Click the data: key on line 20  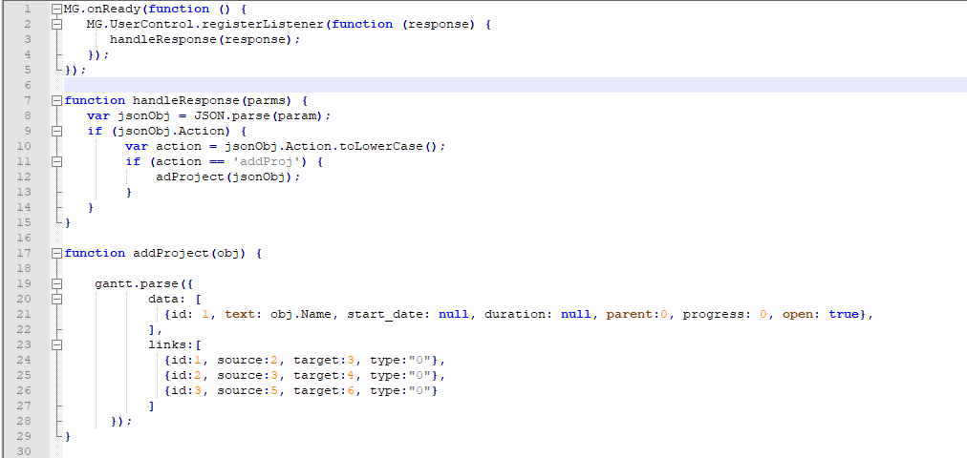(166, 300)
